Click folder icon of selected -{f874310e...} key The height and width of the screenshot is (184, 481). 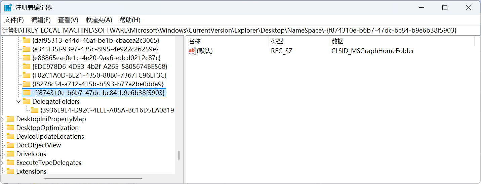(x=26, y=93)
